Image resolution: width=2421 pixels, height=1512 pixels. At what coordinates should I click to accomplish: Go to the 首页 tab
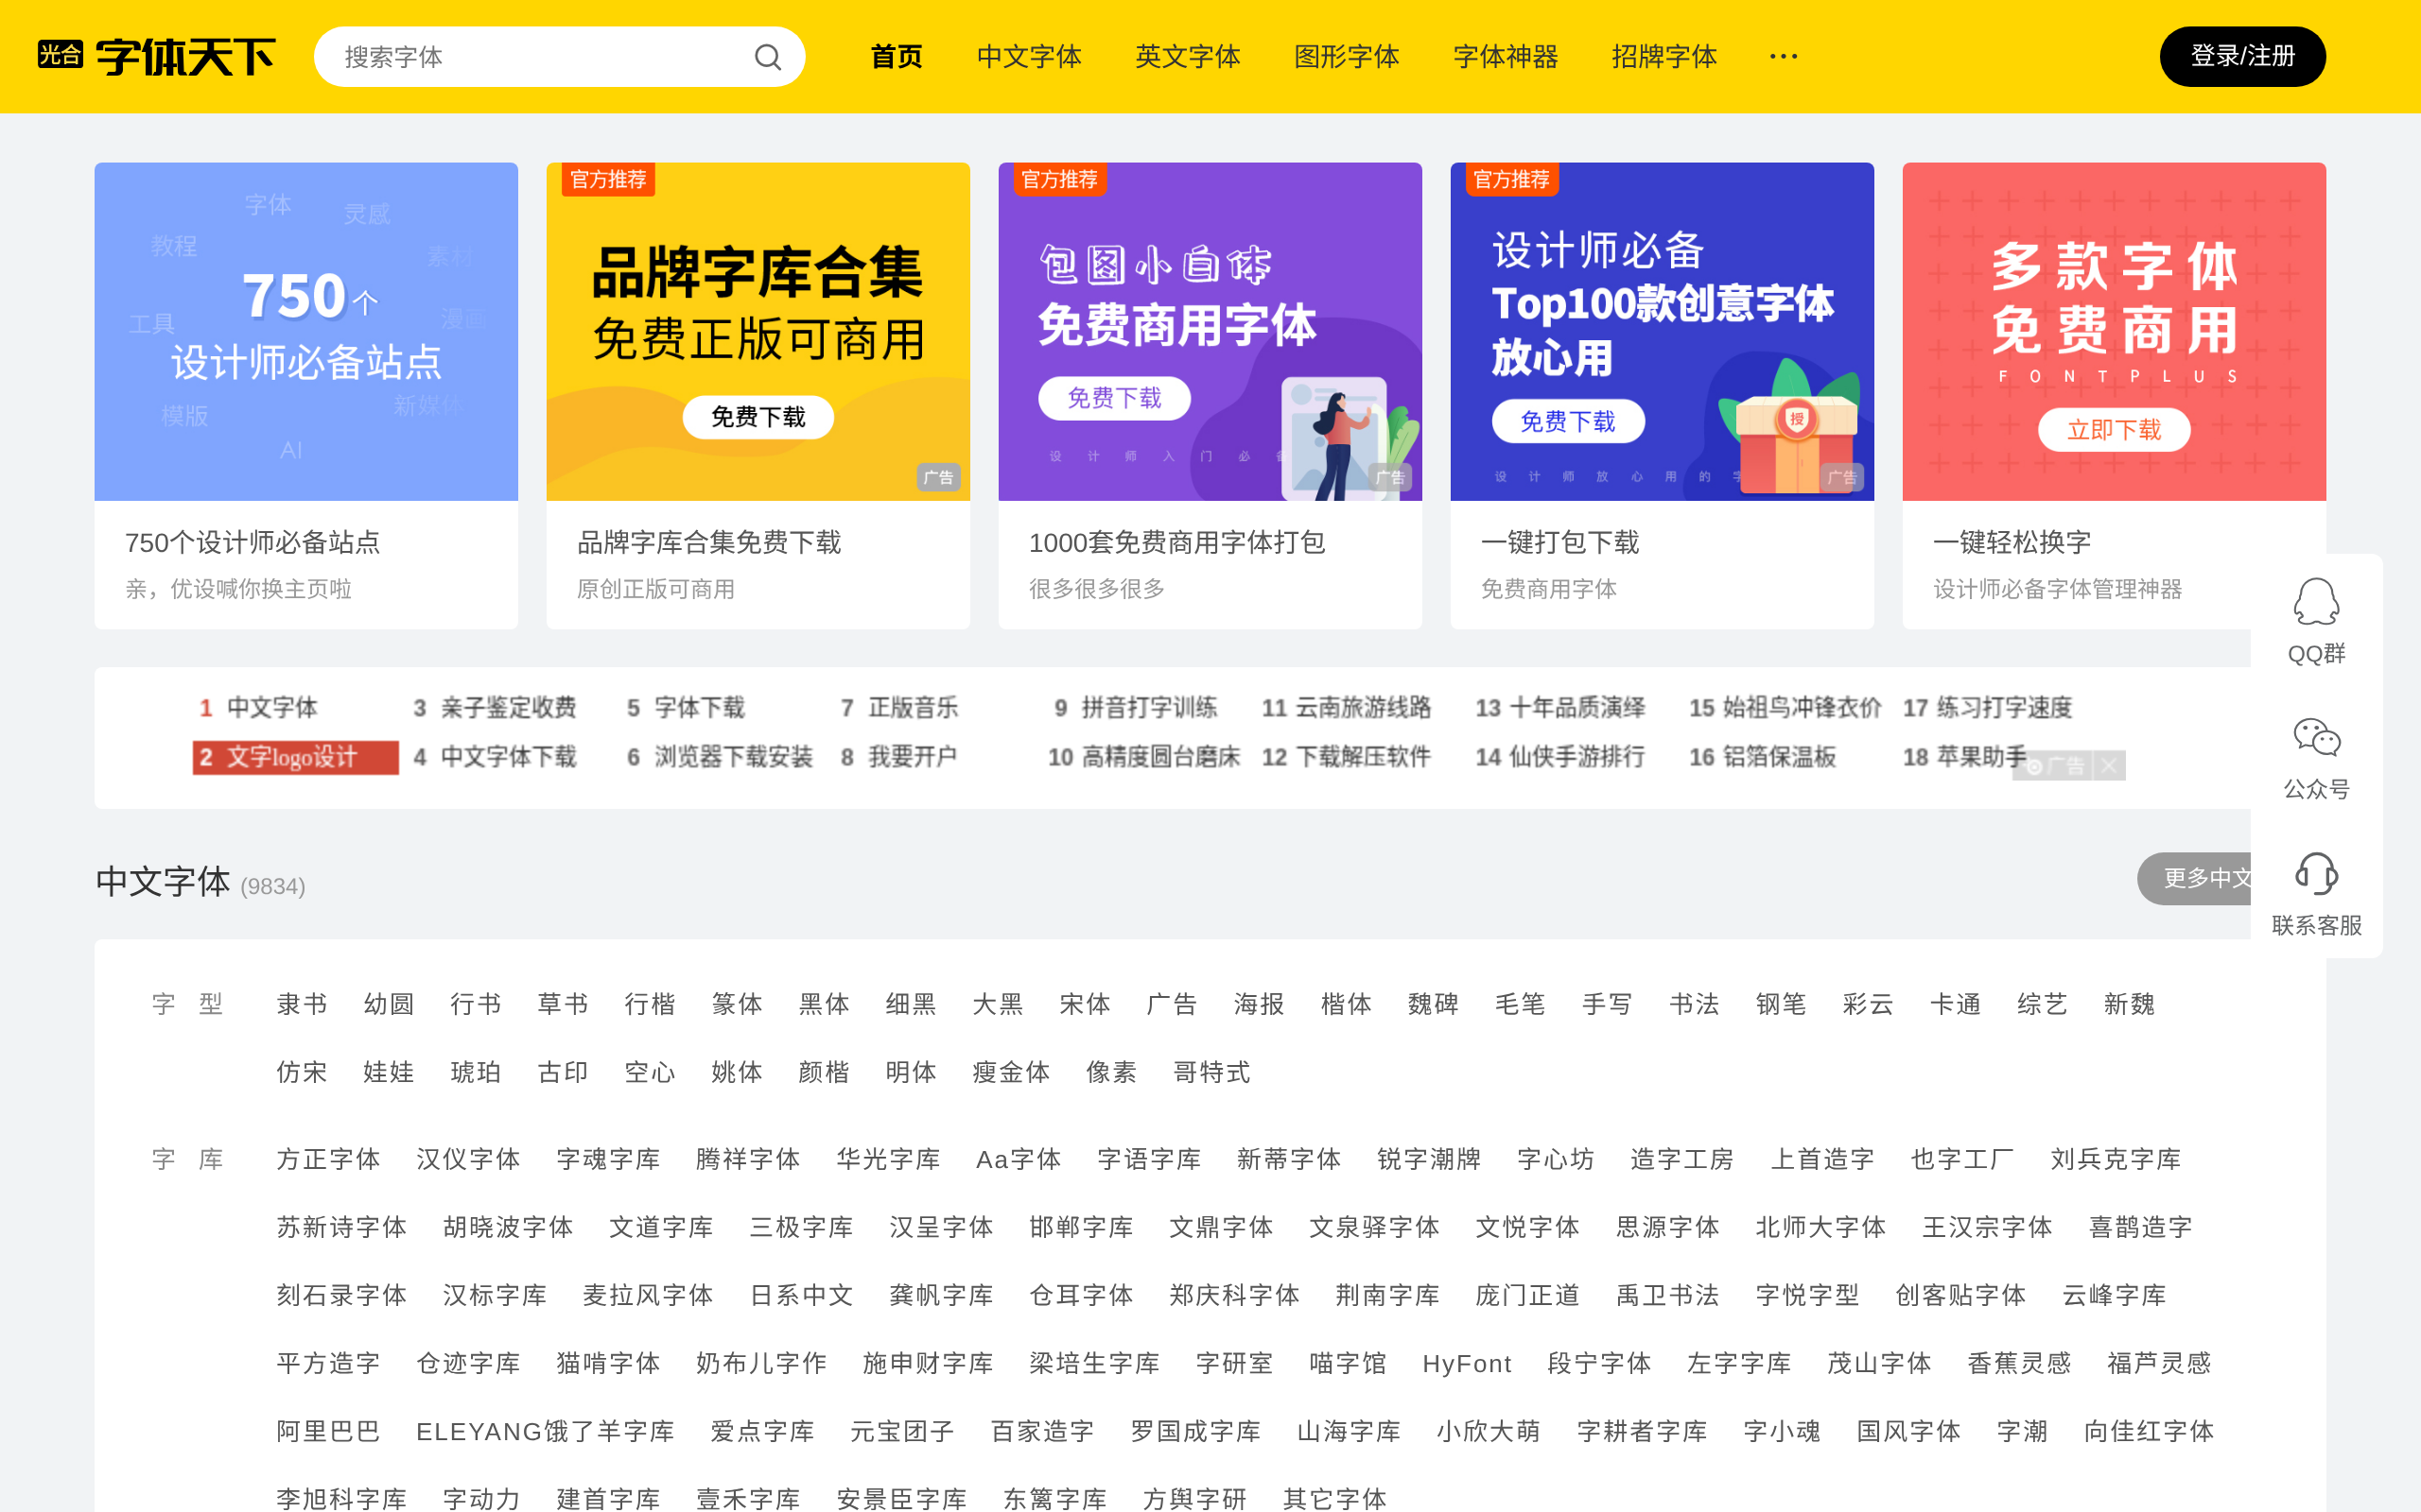(897, 57)
